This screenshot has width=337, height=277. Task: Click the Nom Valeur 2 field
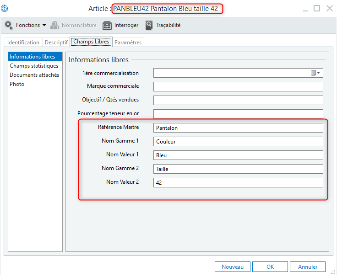pos(238,183)
